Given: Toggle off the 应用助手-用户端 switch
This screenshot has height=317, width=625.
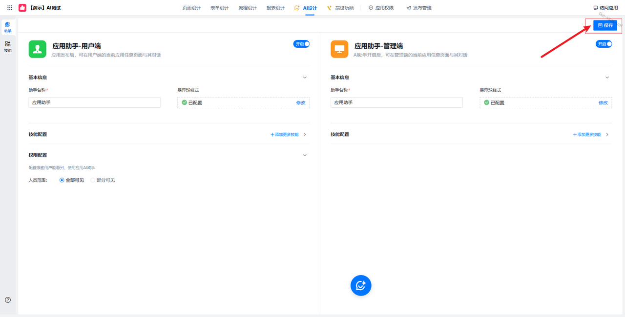Looking at the screenshot, I should [301, 44].
